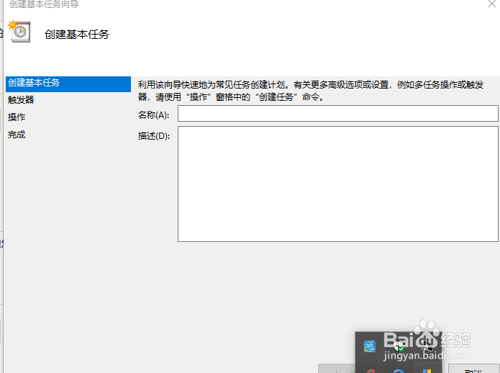Image resolution: width=500 pixels, height=373 pixels.
Task: Select the 创建基本任务 wizard step
Action: [68, 84]
